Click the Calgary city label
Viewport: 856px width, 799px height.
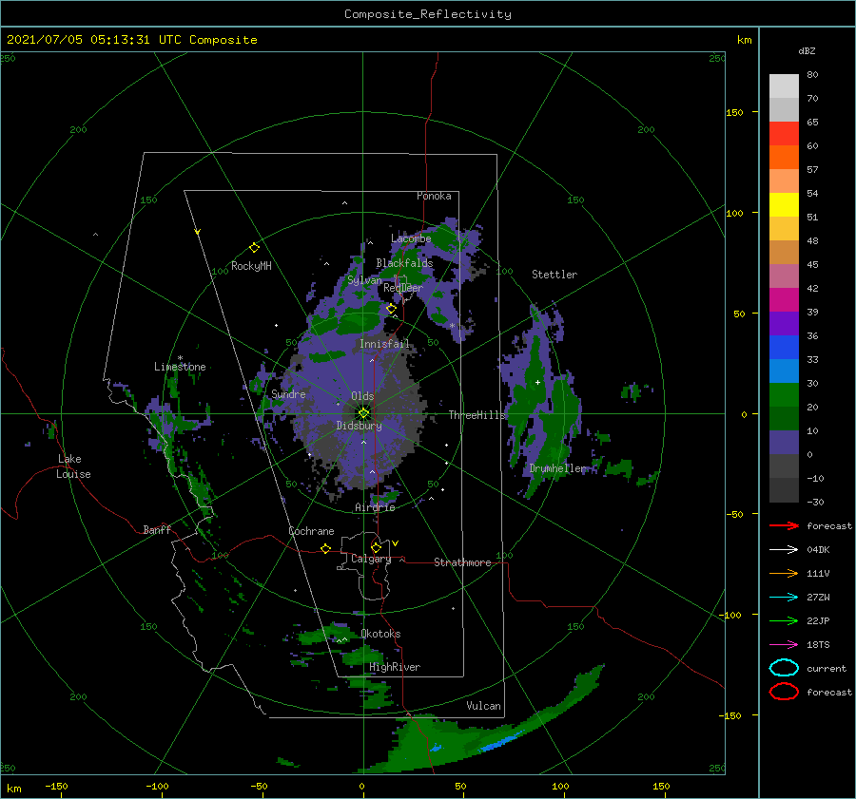(371, 559)
